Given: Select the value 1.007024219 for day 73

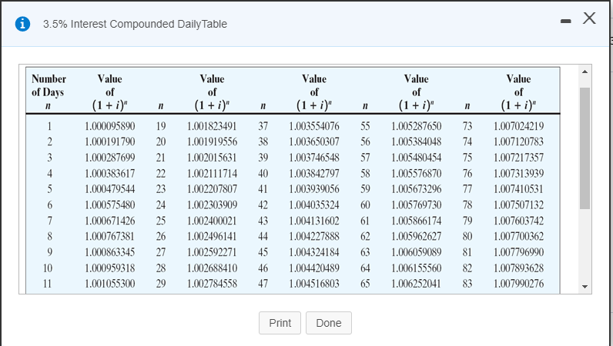Looking at the screenshot, I should [x=518, y=126].
